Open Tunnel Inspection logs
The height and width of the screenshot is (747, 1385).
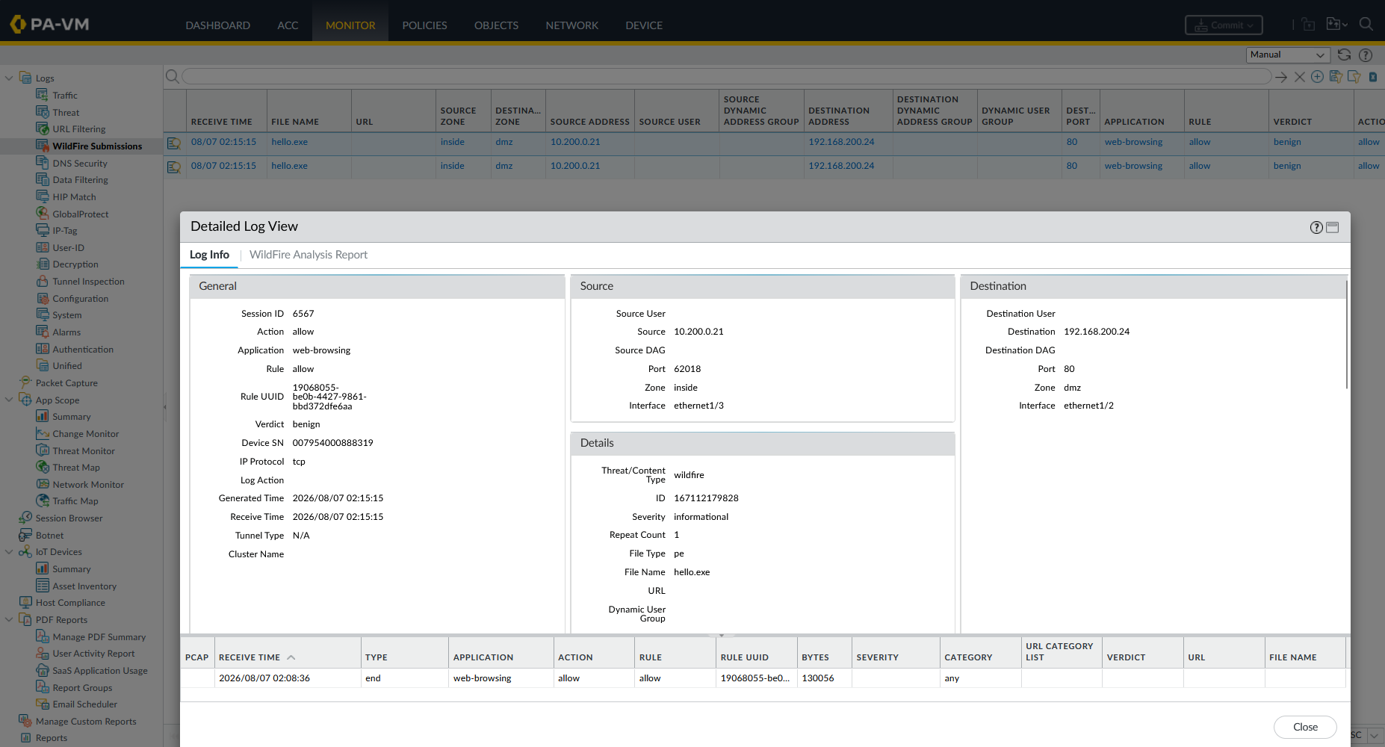88,282
